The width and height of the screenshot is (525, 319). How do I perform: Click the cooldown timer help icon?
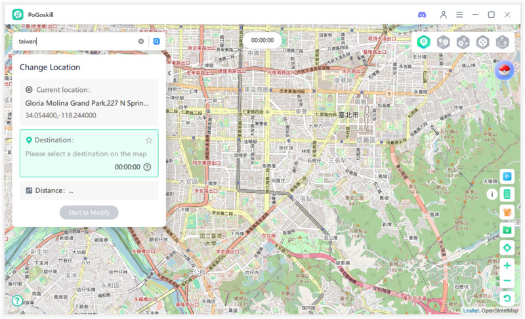[x=147, y=167]
